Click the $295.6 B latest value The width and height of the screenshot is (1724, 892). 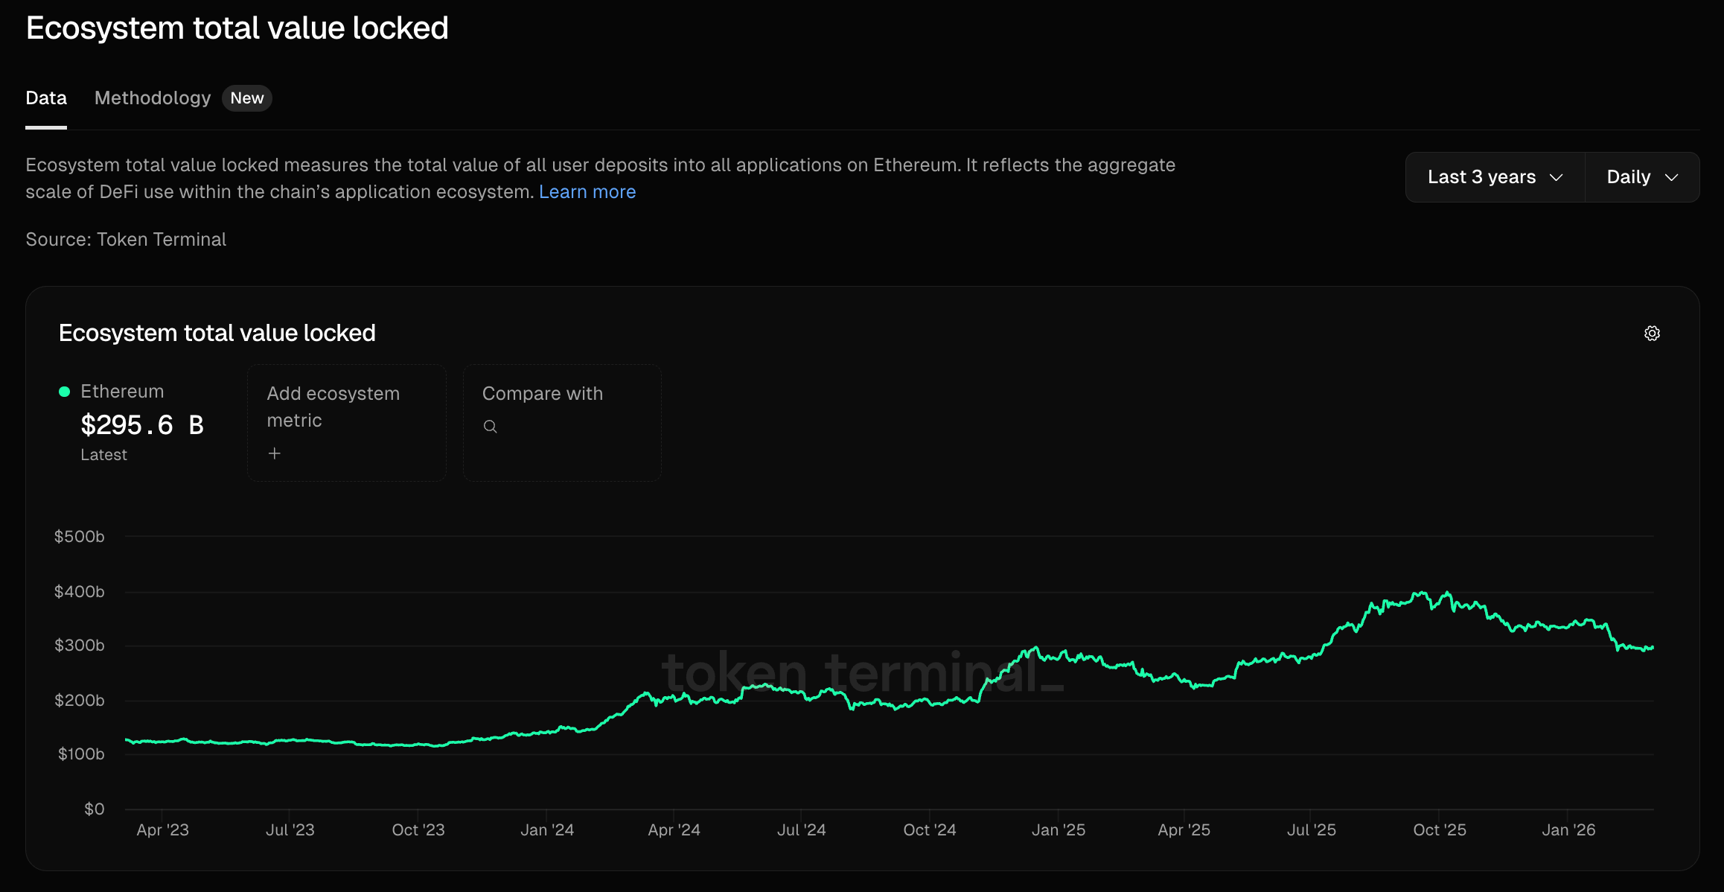tap(142, 425)
